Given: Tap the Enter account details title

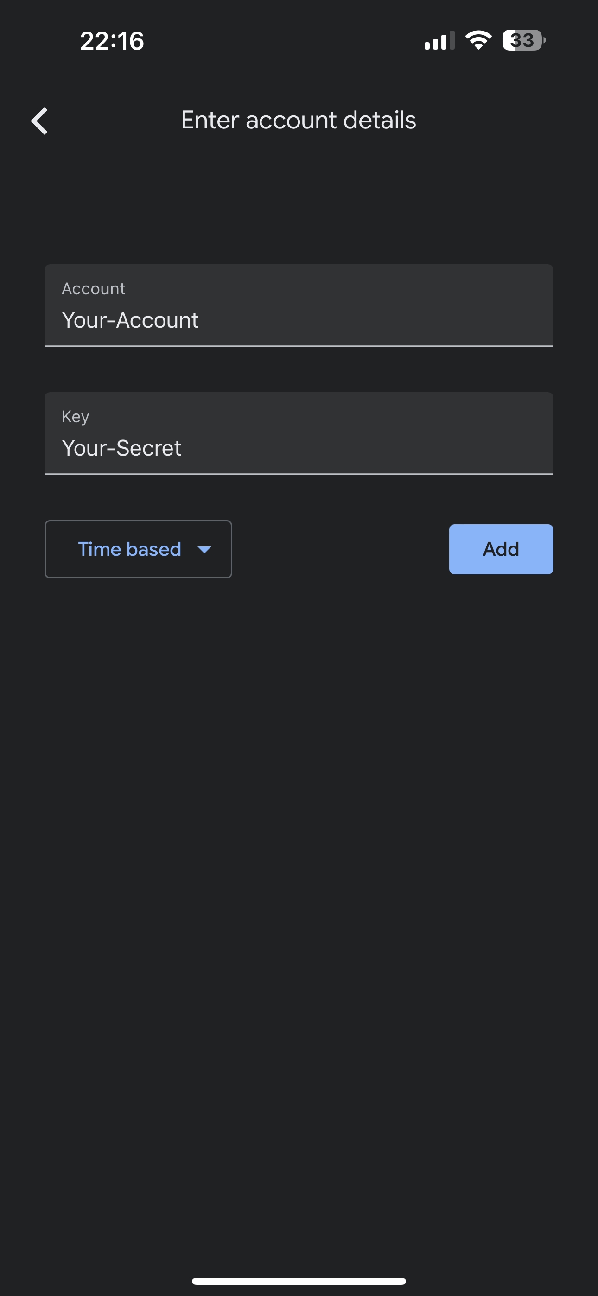Looking at the screenshot, I should 299,120.
